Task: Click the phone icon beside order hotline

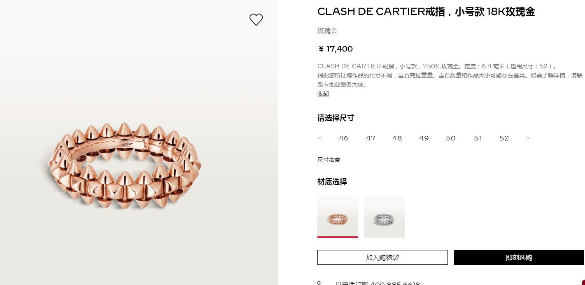Action: tap(320, 283)
